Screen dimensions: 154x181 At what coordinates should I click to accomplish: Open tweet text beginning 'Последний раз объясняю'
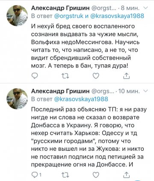(x=89, y=137)
